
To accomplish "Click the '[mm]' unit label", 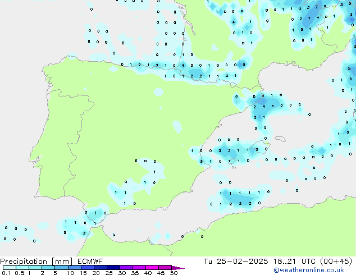I will coord(62,262).
